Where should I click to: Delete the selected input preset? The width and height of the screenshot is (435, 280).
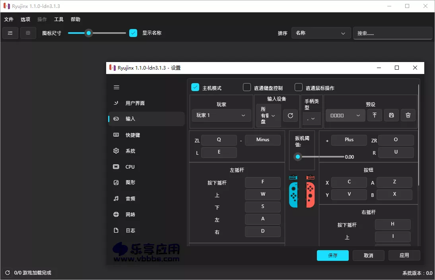point(408,115)
